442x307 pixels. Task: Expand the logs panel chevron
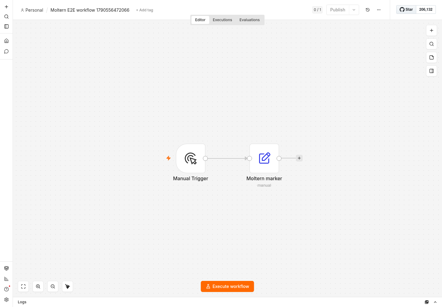point(435,302)
